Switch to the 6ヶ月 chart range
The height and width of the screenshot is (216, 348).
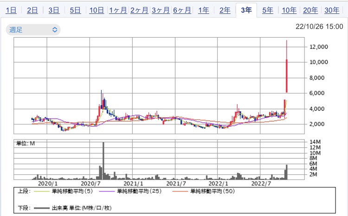tap(182, 10)
